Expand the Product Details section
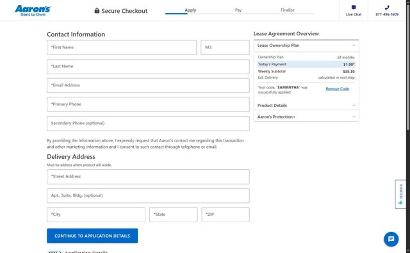The width and height of the screenshot is (410, 253). 306,105
